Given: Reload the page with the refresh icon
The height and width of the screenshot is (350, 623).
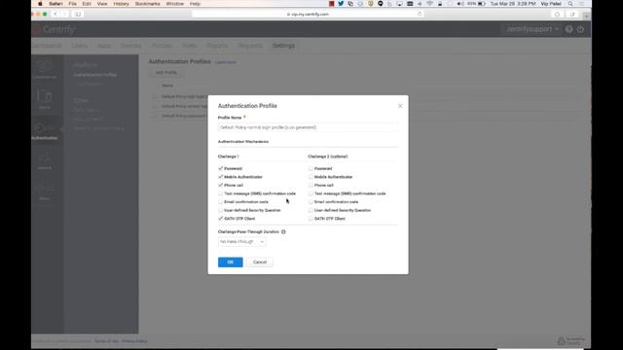Looking at the screenshot, I should tap(420, 14).
